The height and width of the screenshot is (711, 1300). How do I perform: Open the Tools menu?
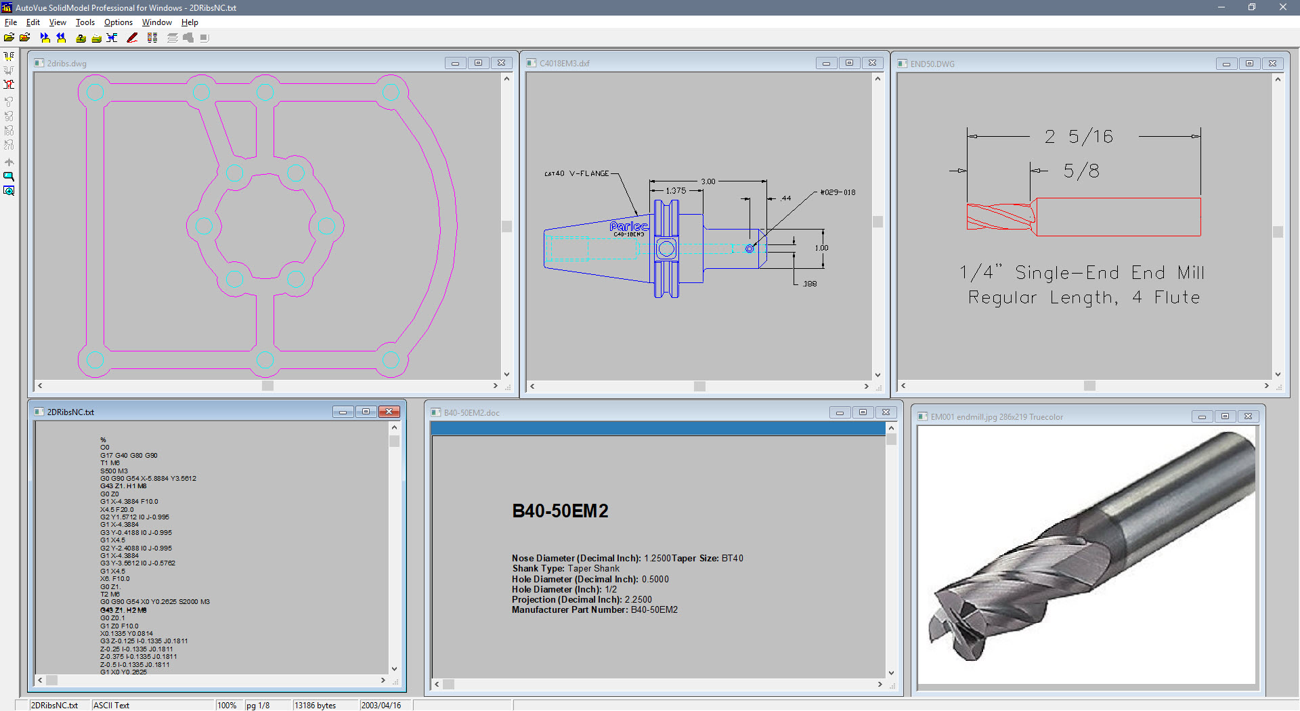[85, 22]
